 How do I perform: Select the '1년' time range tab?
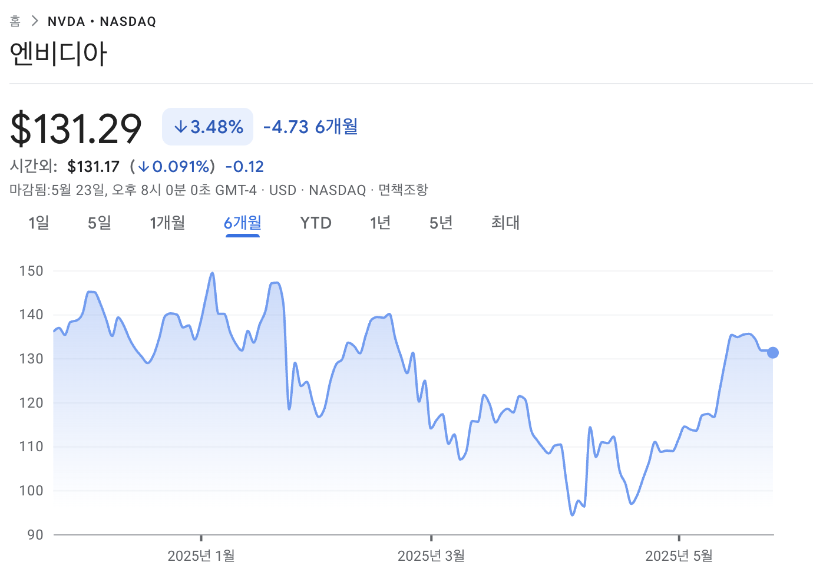point(381,223)
